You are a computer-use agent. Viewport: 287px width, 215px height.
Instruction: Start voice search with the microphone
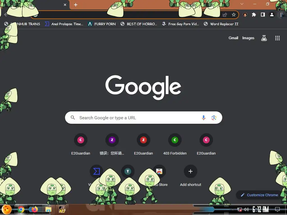(203, 118)
